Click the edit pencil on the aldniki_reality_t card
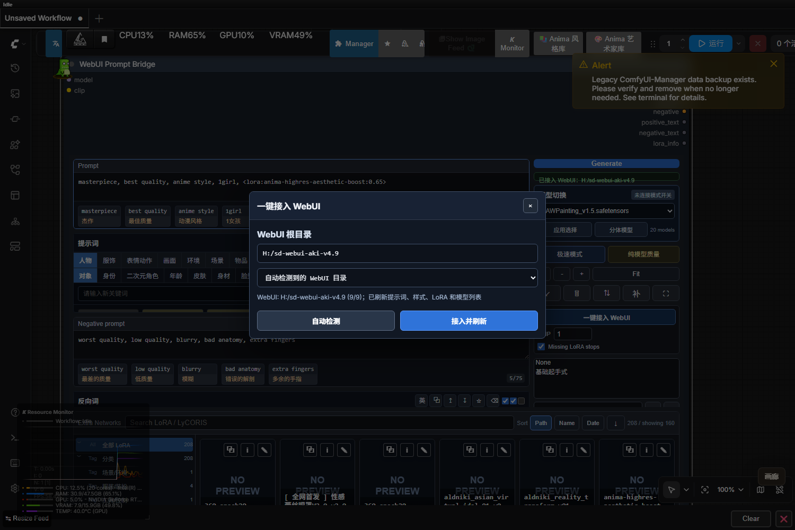The width and height of the screenshot is (795, 530). tap(584, 450)
